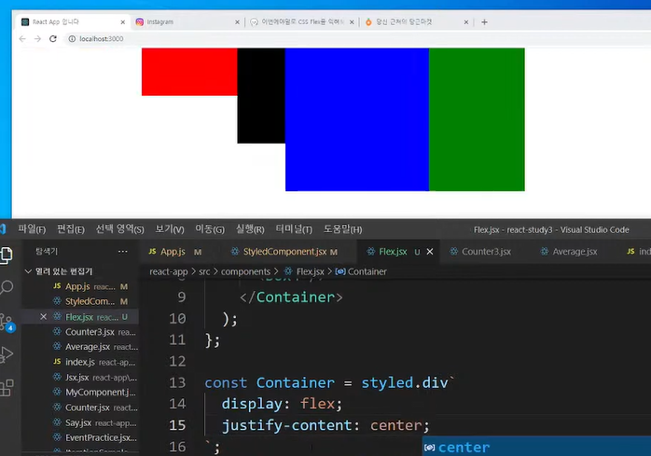
Task: Close the flame icon browser tab
Action: click(x=466, y=22)
